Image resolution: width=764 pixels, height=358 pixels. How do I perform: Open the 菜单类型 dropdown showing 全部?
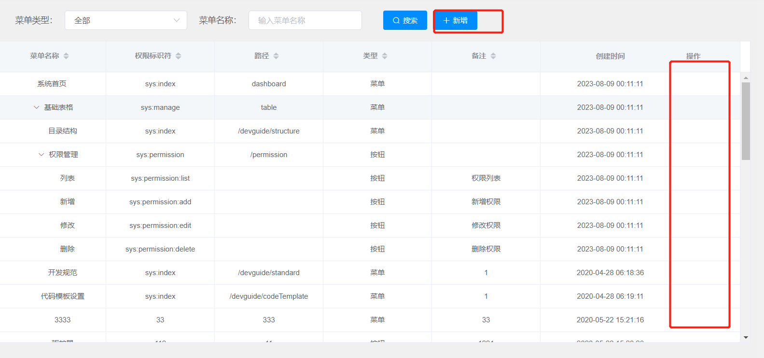(126, 20)
